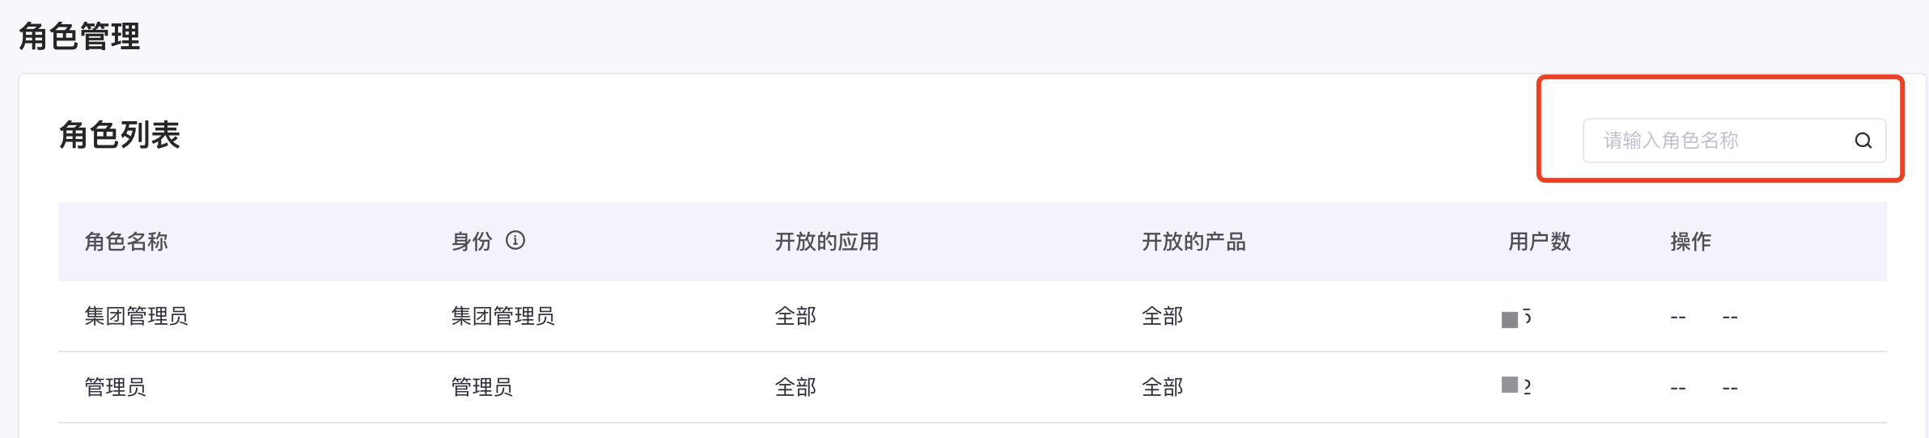Click first operation placeholder in 集团管理员 row

point(1678,318)
